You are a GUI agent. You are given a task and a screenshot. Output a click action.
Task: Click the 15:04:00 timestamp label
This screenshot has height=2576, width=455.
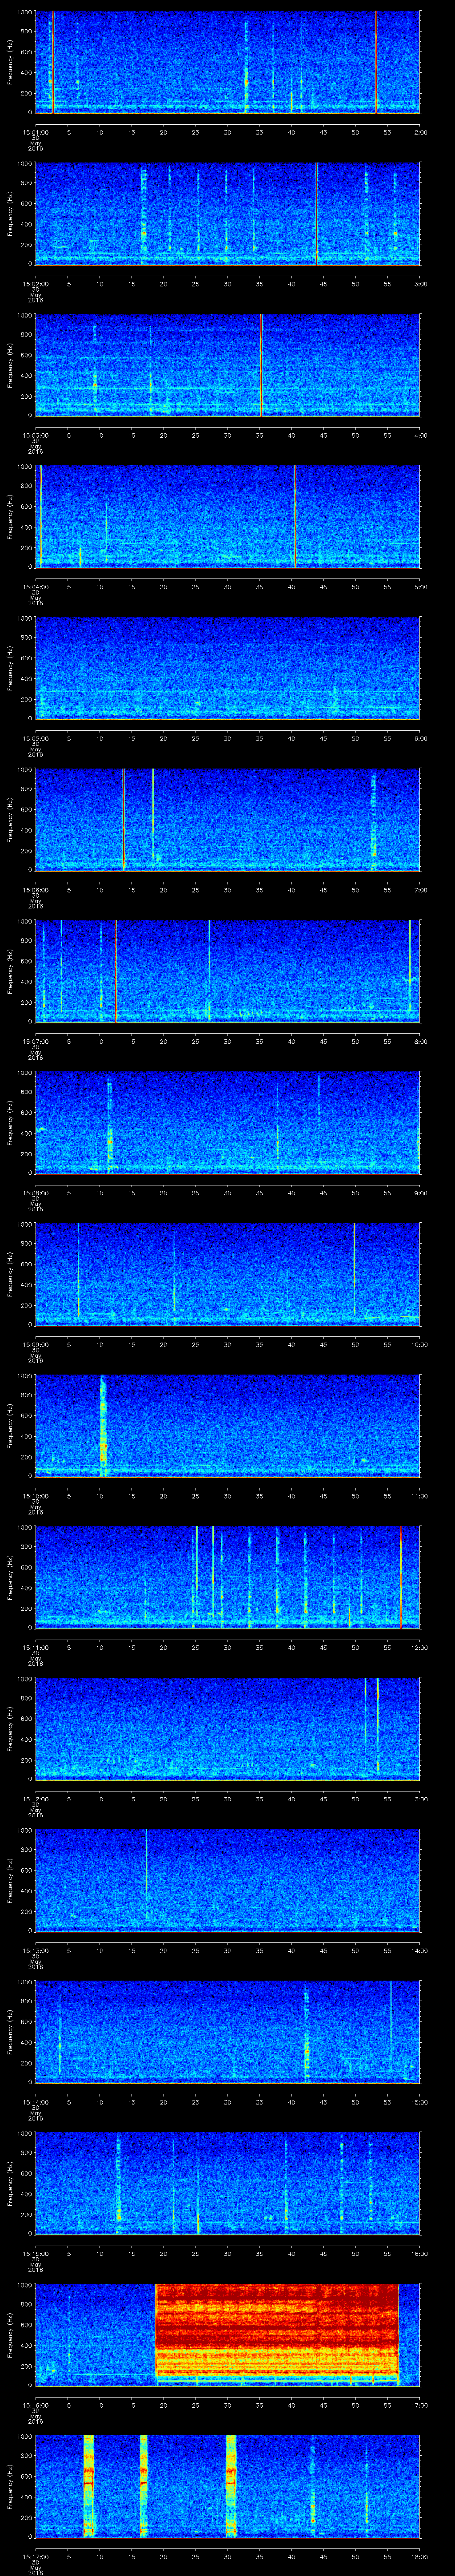[x=36, y=586]
